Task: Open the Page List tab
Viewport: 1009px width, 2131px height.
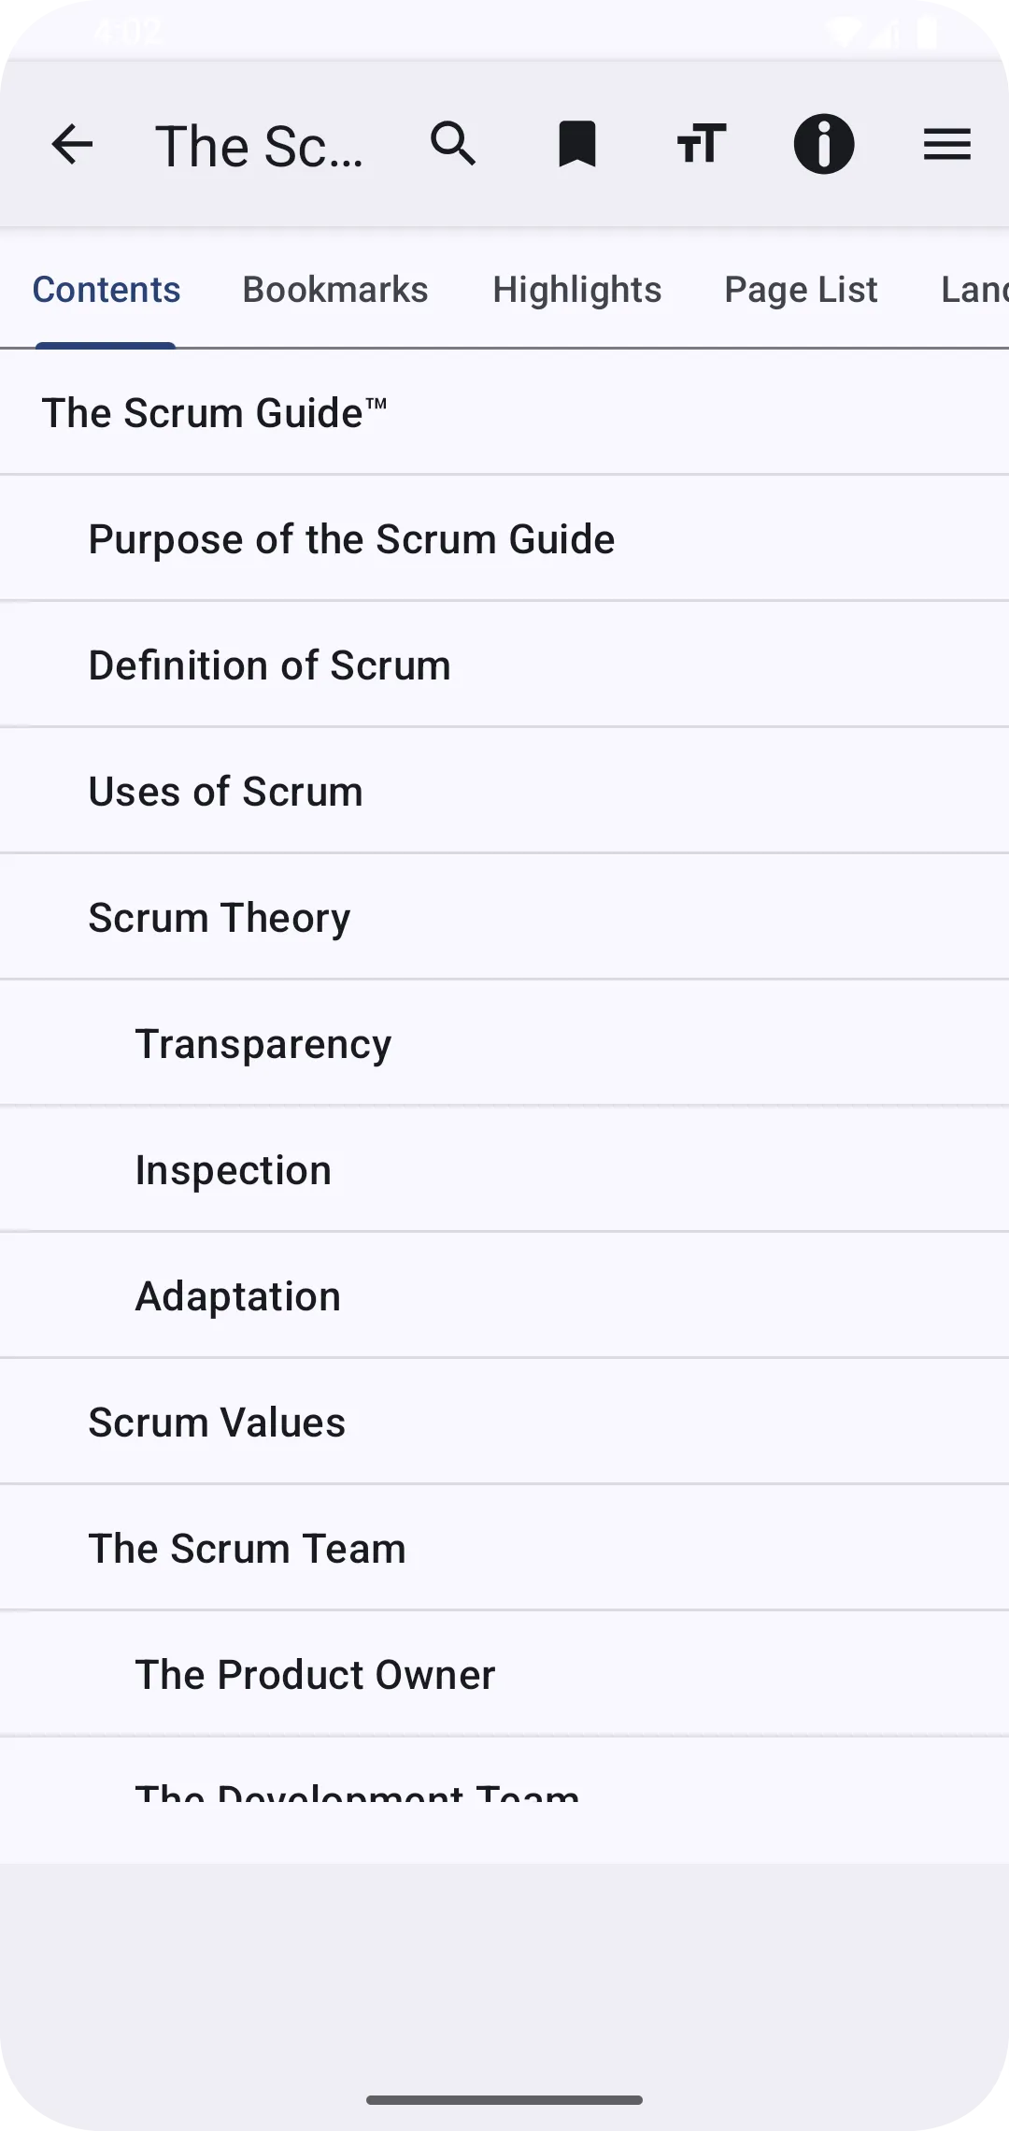Action: [802, 290]
